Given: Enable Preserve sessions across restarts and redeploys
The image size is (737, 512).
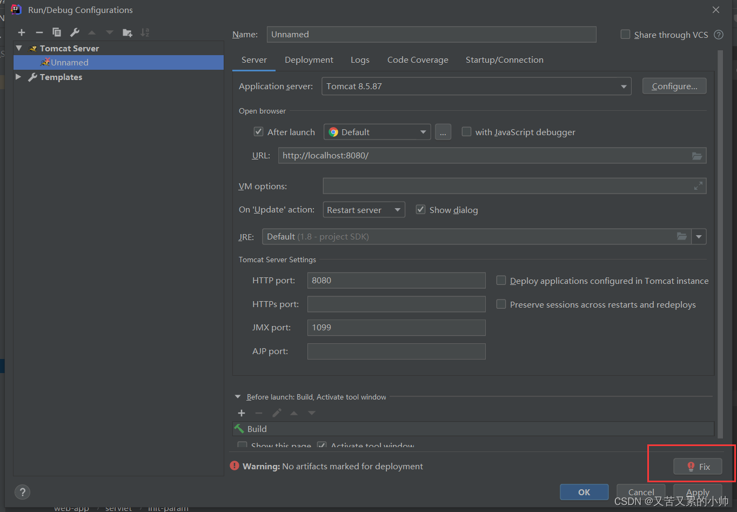Looking at the screenshot, I should pyautogui.click(x=501, y=304).
